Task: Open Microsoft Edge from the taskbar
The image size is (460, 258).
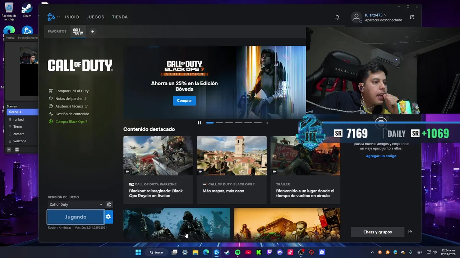Action: pyautogui.click(x=206, y=252)
